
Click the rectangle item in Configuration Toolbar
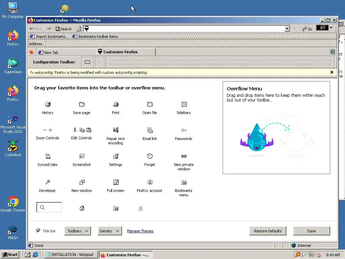(87, 62)
